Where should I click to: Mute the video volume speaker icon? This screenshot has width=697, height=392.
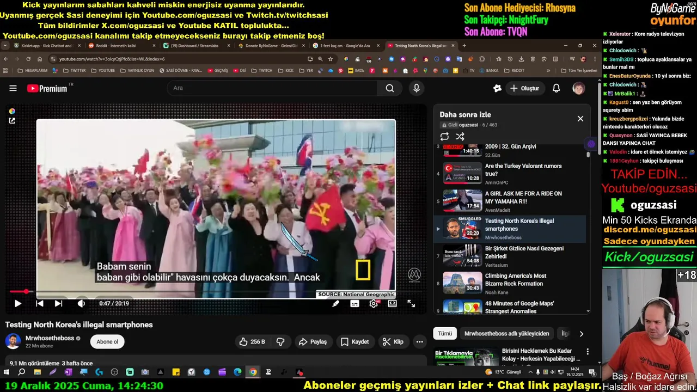(81, 303)
